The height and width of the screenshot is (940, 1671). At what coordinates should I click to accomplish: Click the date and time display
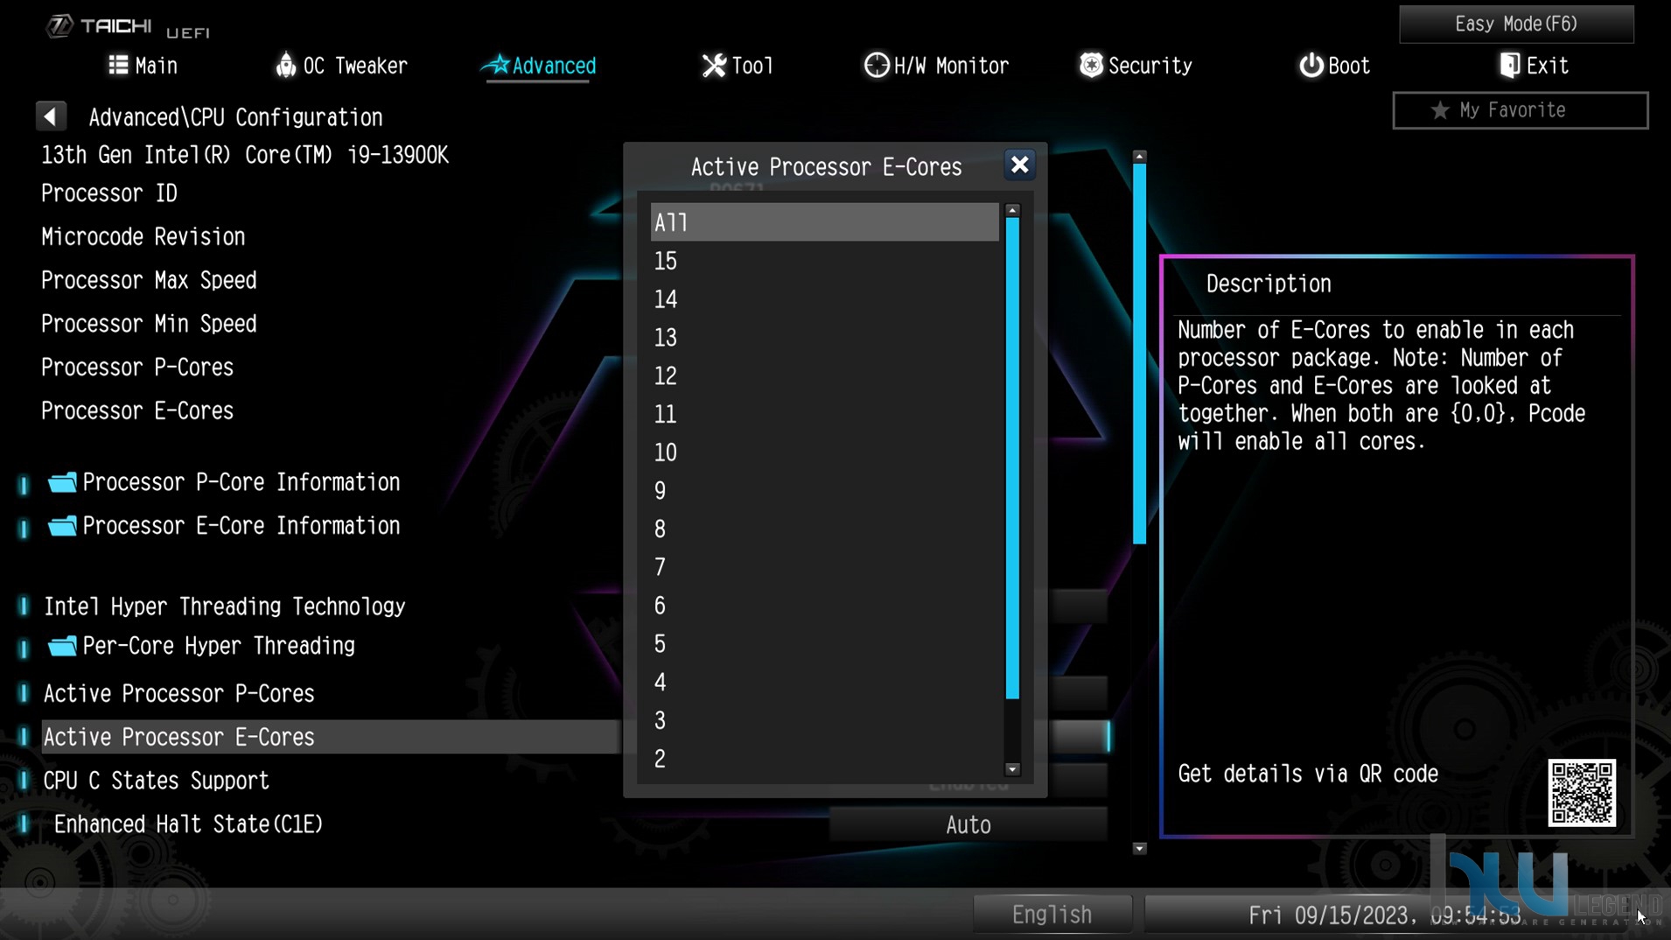pyautogui.click(x=1384, y=915)
